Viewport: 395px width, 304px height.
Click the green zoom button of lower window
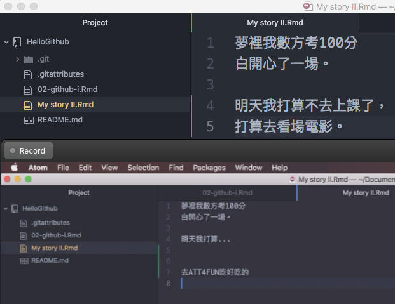click(x=28, y=179)
